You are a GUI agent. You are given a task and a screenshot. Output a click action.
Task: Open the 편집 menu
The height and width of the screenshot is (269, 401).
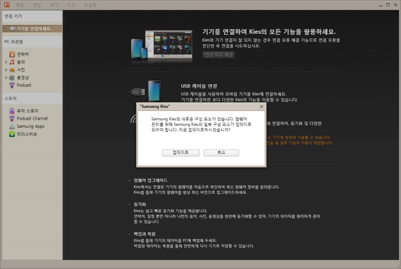tap(37, 5)
